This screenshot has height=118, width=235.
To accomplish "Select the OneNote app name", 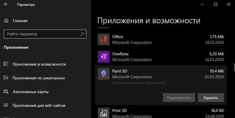I will pyautogui.click(x=120, y=54).
